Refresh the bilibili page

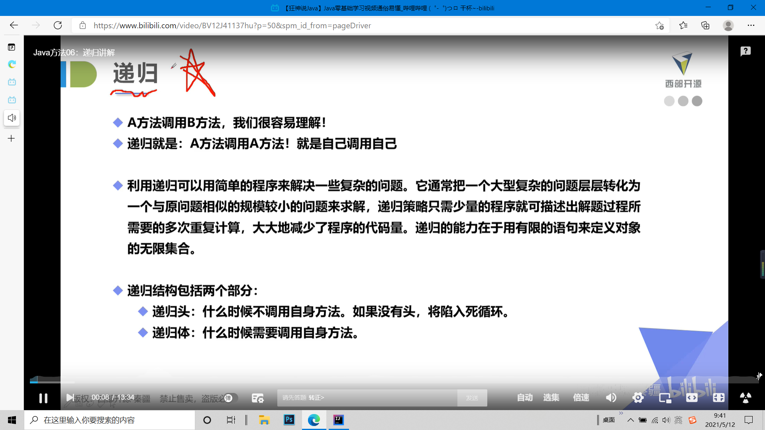click(x=58, y=25)
